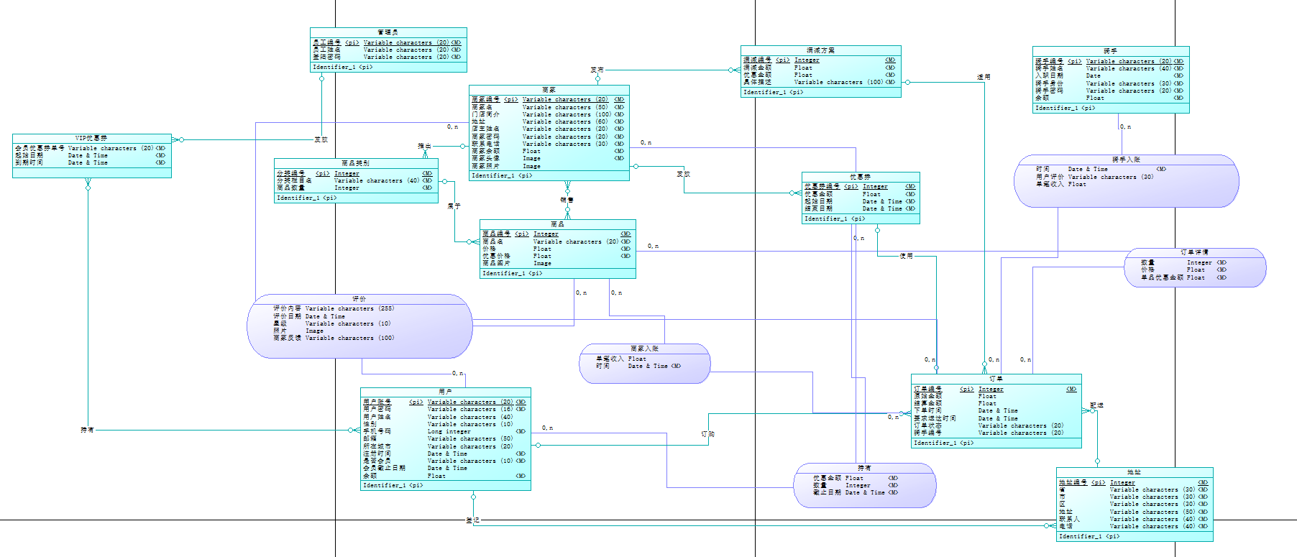The width and height of the screenshot is (1297, 557).
Task: Select the 骑手入账 association shape
Action: pos(1126,181)
